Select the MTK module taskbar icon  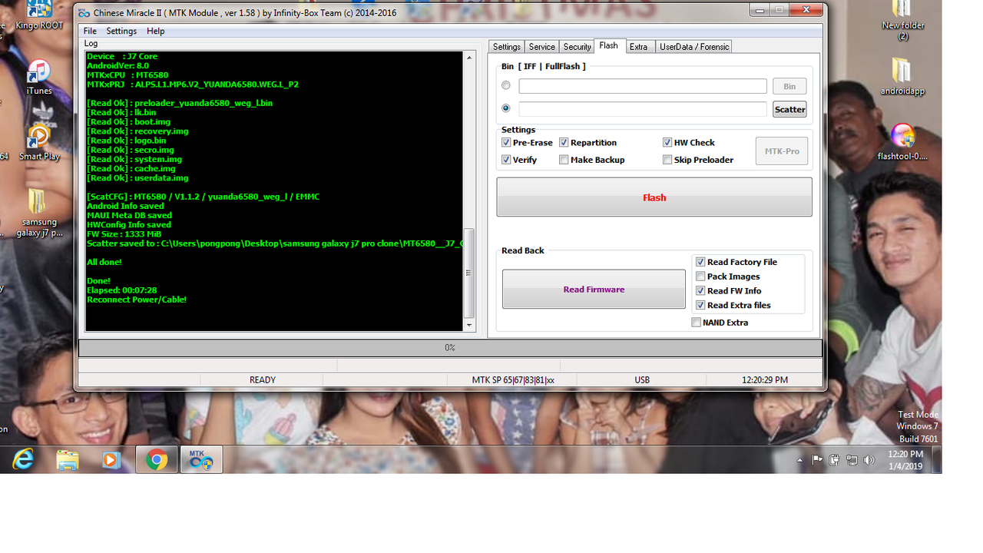pyautogui.click(x=201, y=459)
